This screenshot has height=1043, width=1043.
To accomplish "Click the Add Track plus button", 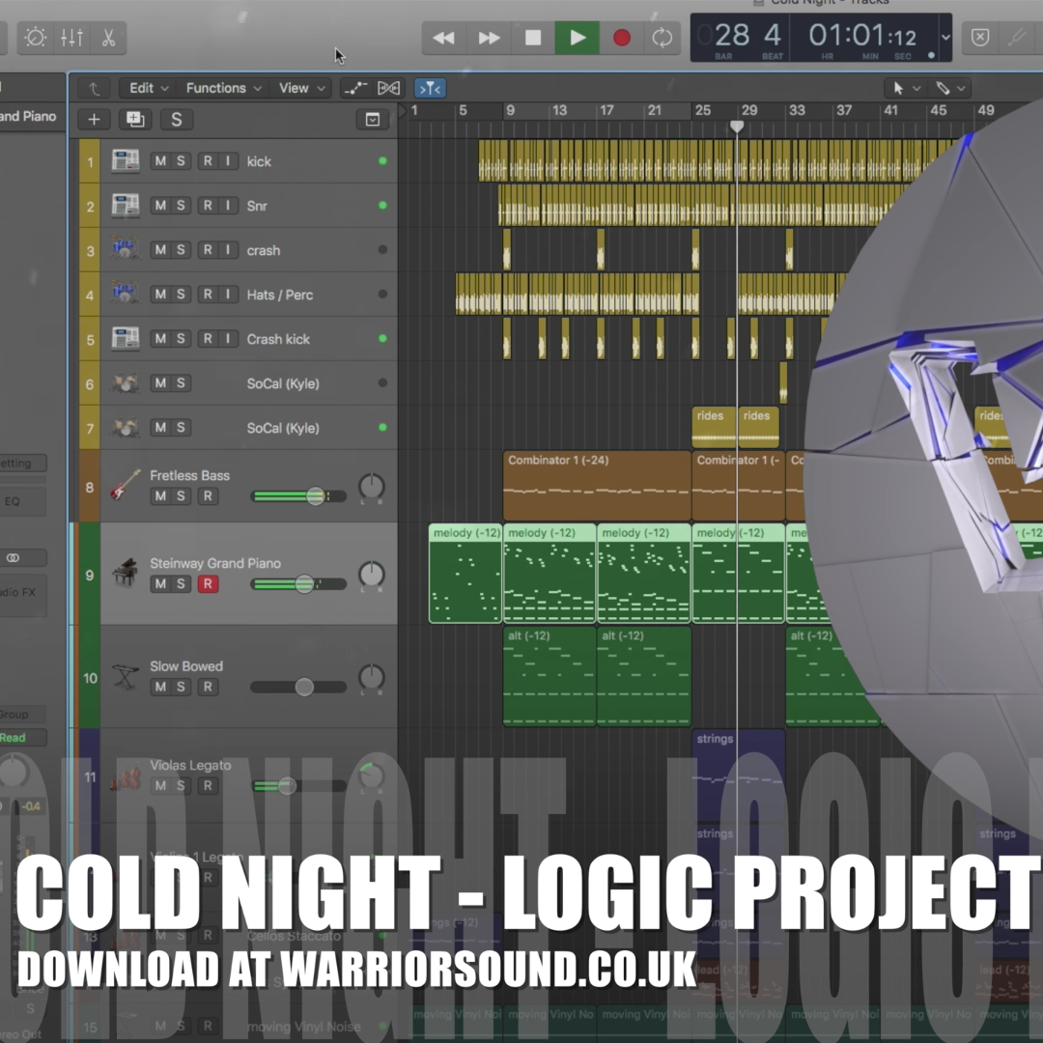I will pos(94,120).
